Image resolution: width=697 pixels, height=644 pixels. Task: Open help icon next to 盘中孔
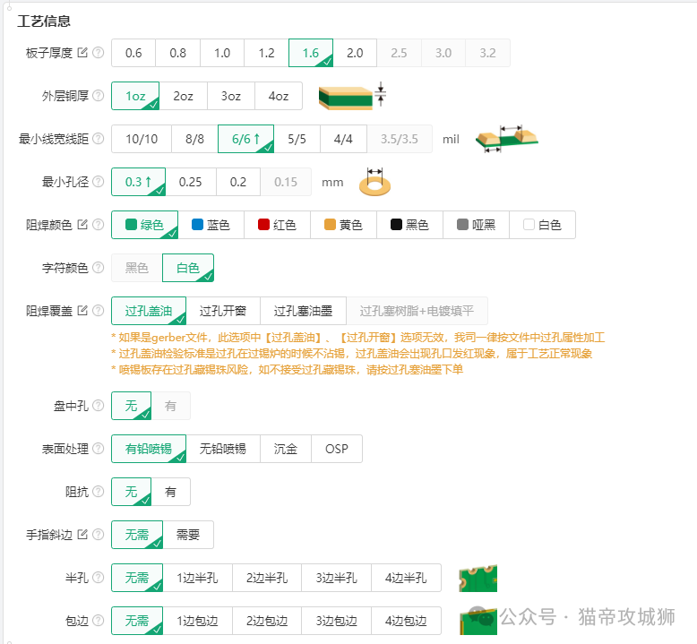coord(98,406)
